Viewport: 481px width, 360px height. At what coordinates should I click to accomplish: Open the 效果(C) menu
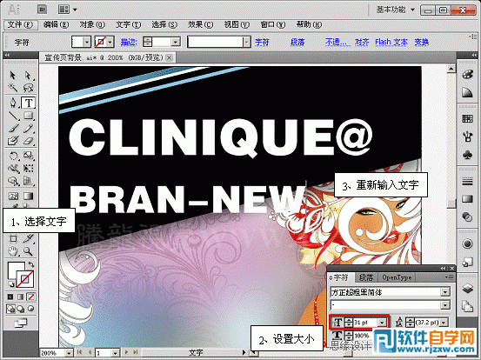[201, 24]
